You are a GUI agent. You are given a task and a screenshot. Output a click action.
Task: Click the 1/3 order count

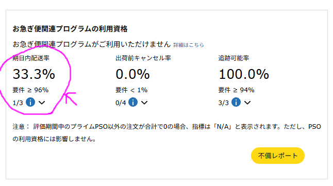tap(18, 103)
